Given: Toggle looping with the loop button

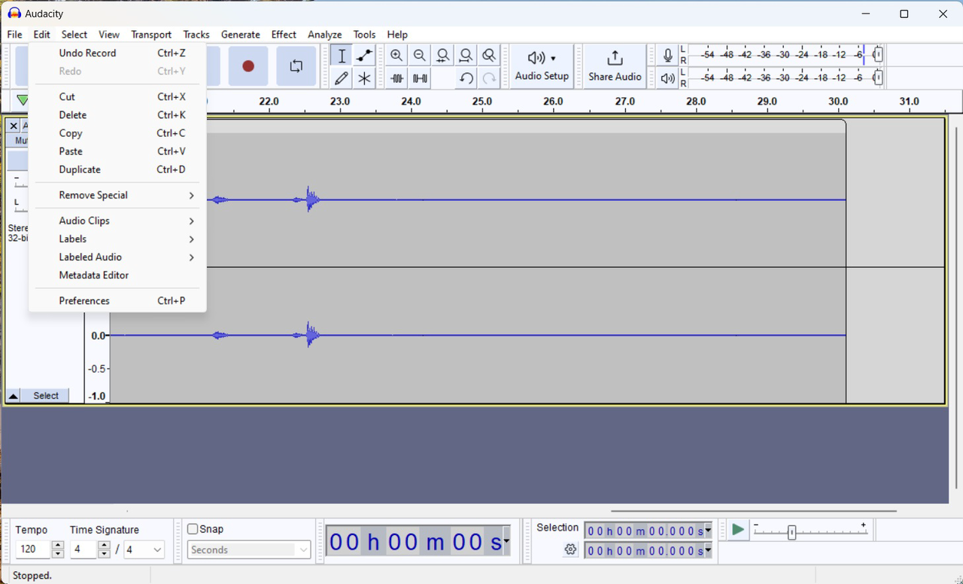Looking at the screenshot, I should 296,66.
